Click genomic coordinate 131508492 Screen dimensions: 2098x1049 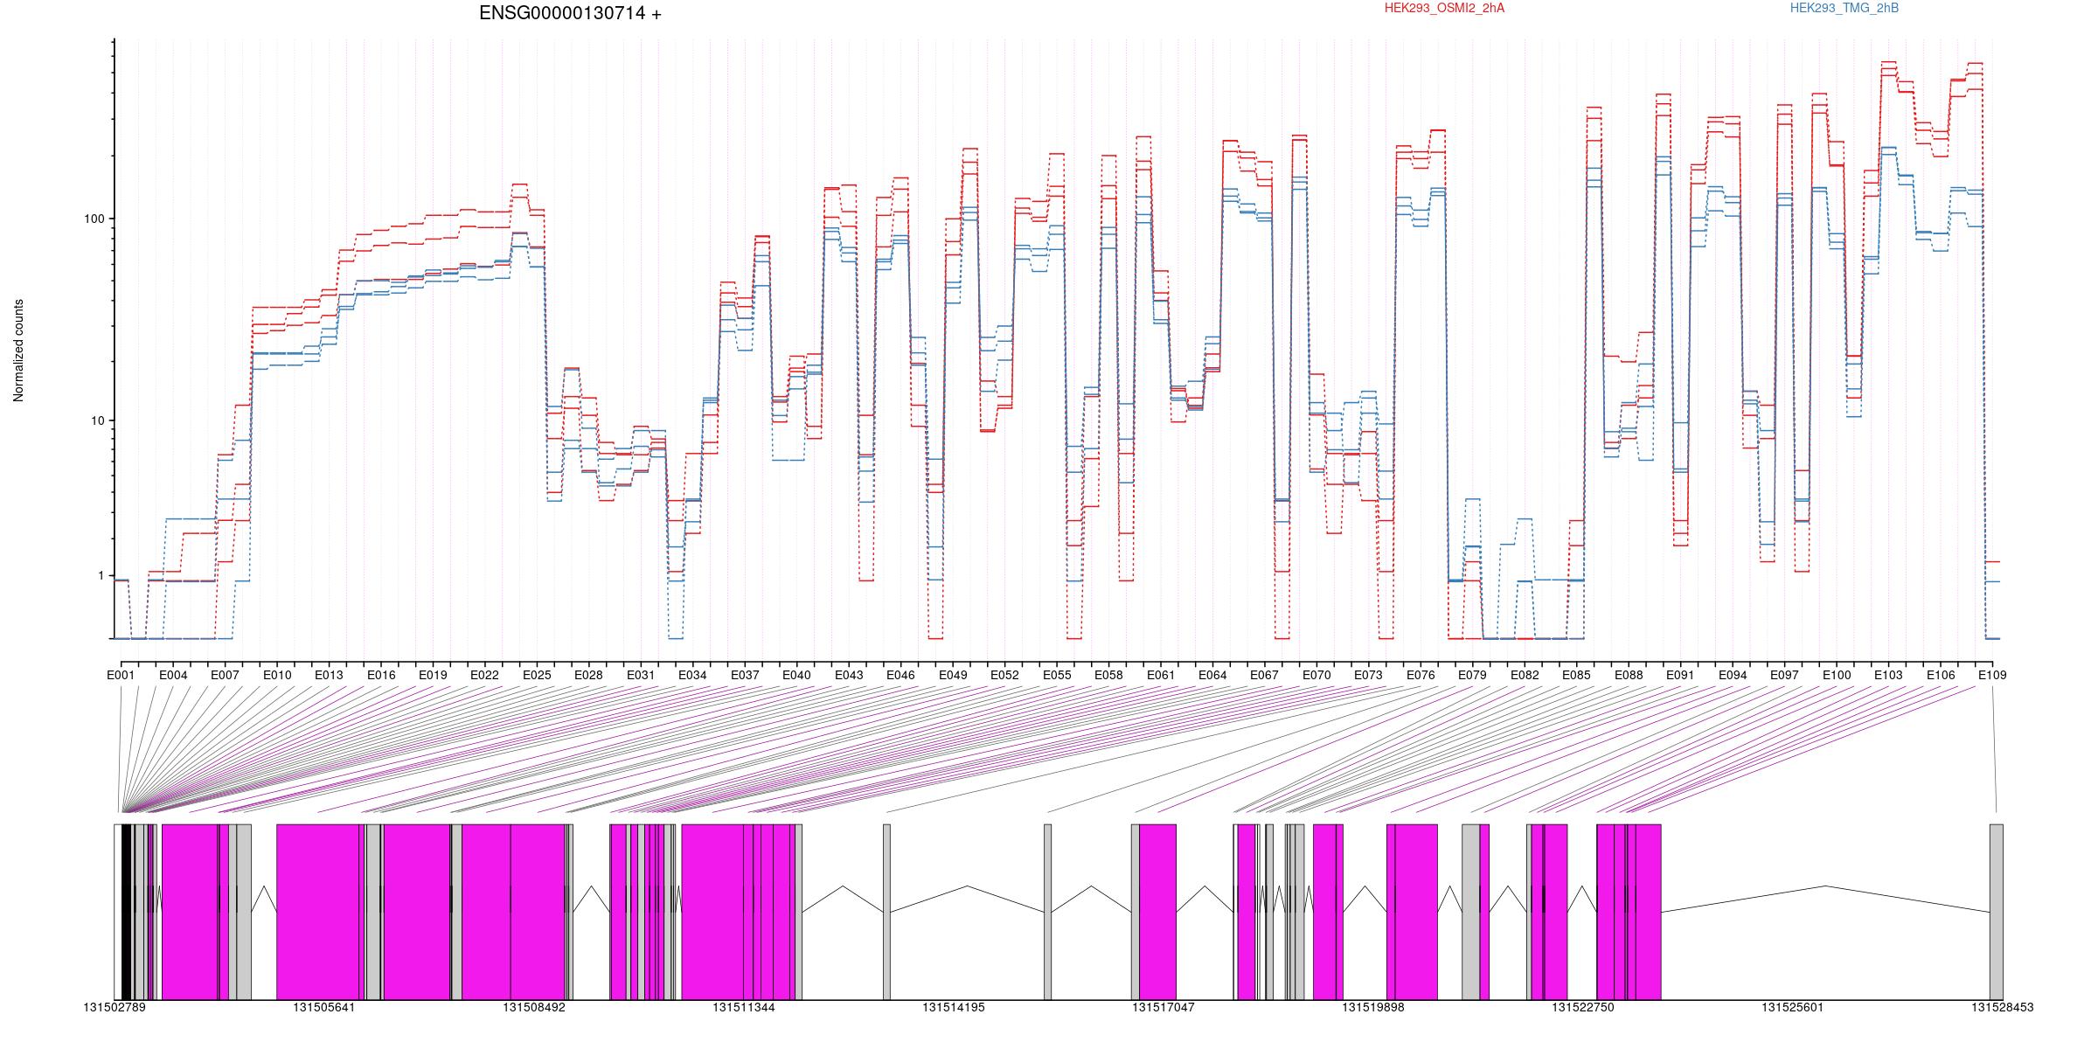click(x=534, y=1007)
